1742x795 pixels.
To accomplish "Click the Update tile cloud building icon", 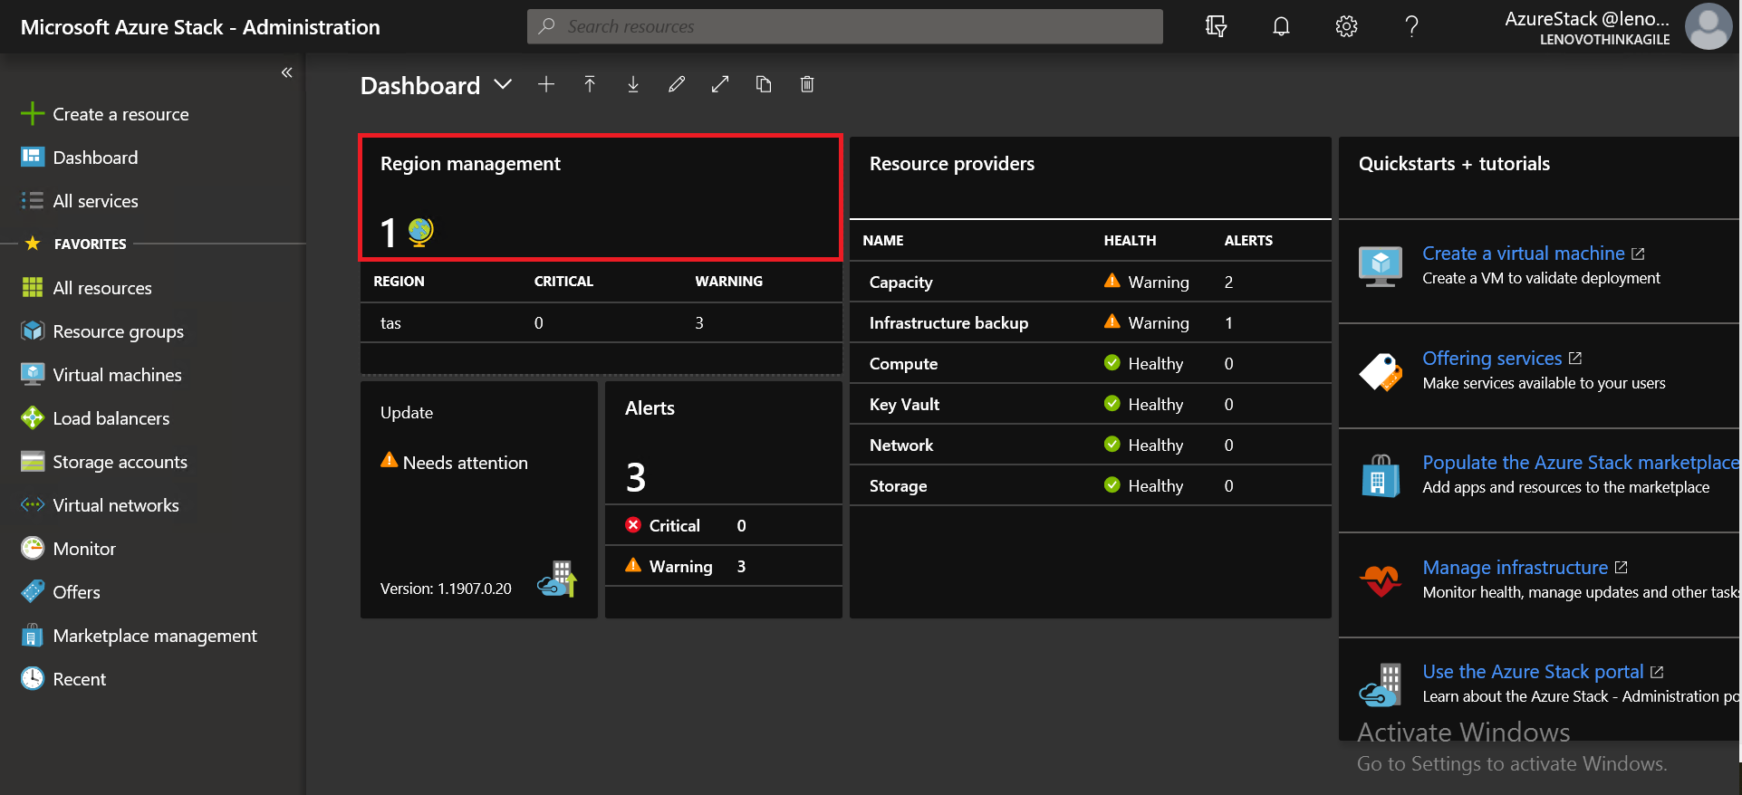I will 557,579.
